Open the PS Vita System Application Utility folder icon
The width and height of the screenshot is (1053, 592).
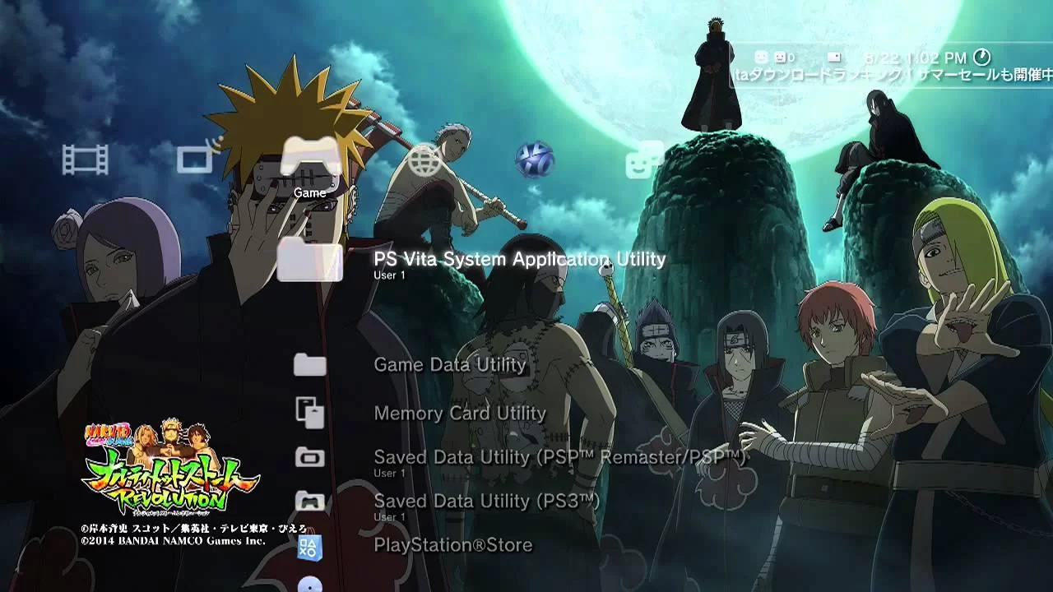point(310,261)
